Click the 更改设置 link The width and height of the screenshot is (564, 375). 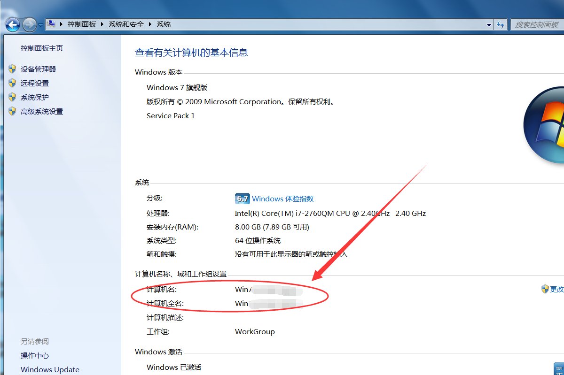click(x=557, y=289)
